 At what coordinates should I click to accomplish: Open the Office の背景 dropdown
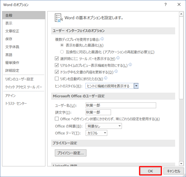click(x=104, y=126)
